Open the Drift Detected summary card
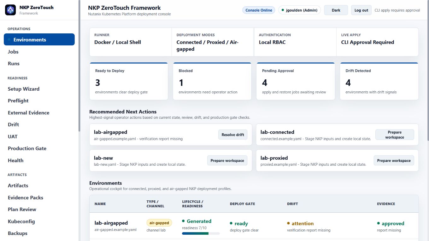The width and height of the screenshot is (429, 241). (x=379, y=81)
